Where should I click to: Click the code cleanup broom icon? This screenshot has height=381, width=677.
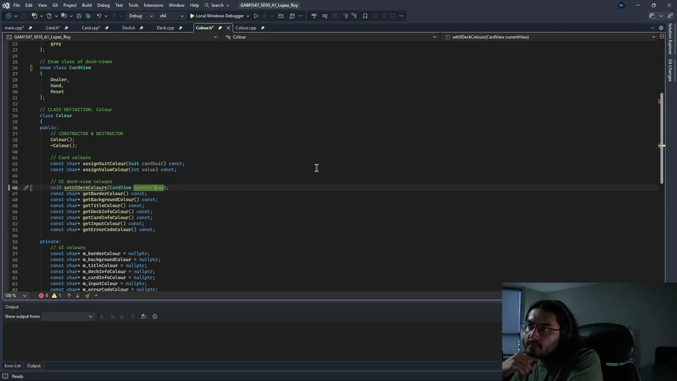(87, 296)
